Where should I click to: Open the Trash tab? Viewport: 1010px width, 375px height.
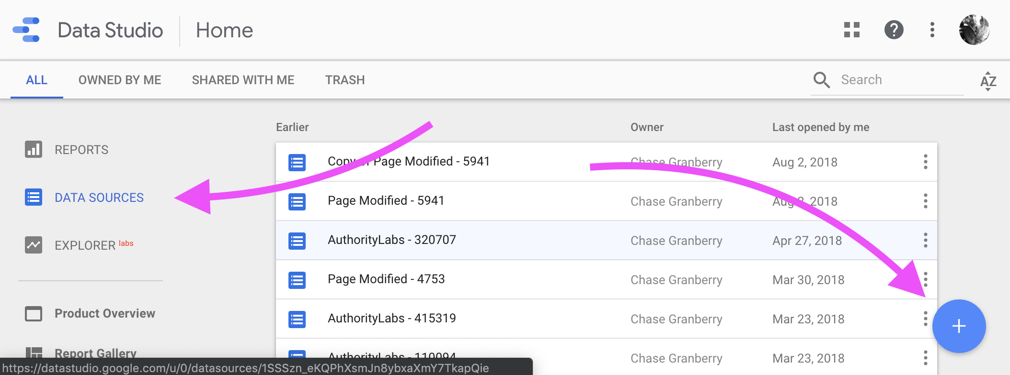click(x=345, y=80)
